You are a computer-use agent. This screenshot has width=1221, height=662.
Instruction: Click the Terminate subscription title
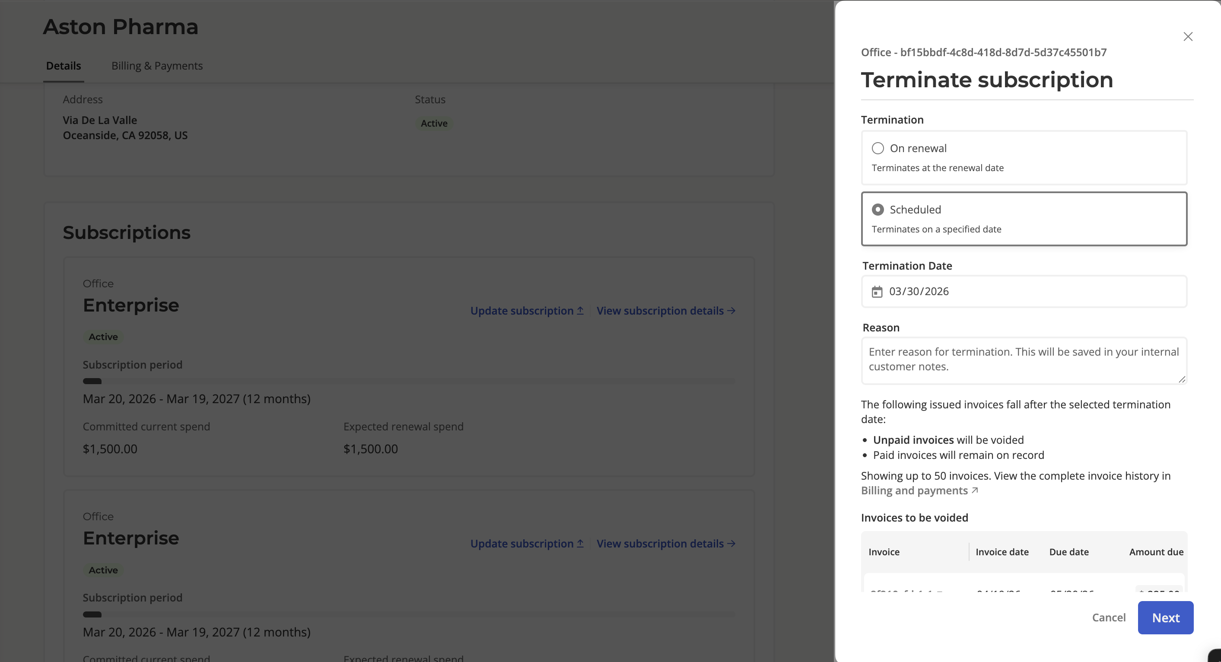987,80
